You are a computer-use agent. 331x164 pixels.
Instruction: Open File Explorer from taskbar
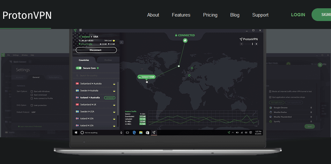pyautogui.click(x=141, y=132)
